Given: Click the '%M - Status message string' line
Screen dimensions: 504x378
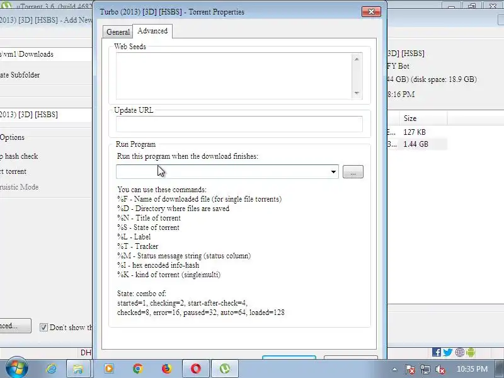Looking at the screenshot, I should click(184, 256).
